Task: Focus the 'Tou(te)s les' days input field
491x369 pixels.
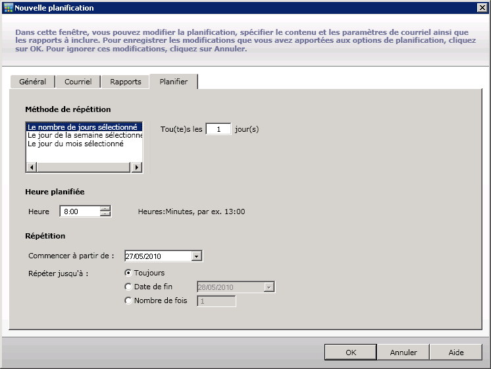Action: [219, 129]
